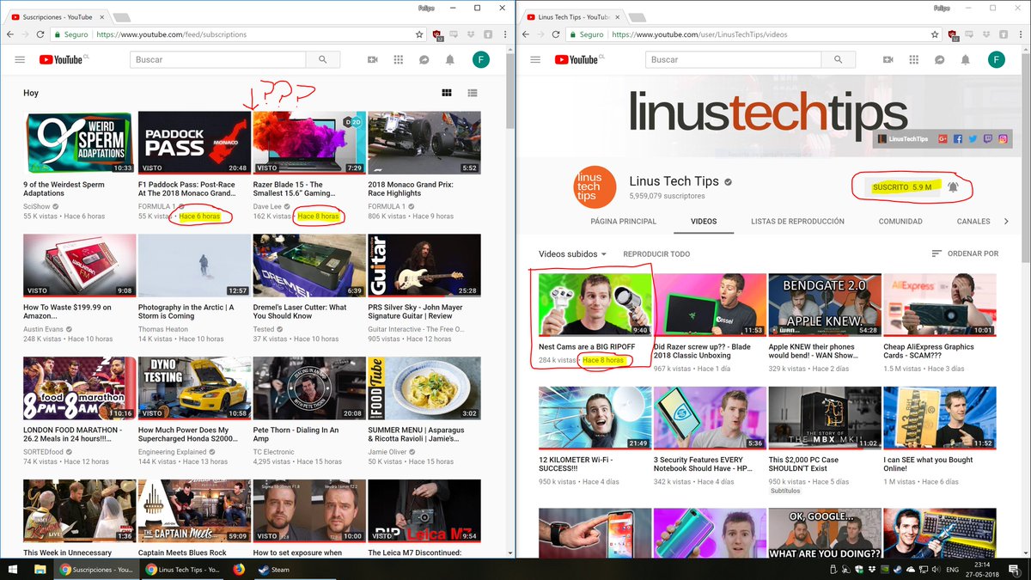
Task: Open Nest Cams are a BIG RIPOFF thumbnail
Action: coord(595,305)
